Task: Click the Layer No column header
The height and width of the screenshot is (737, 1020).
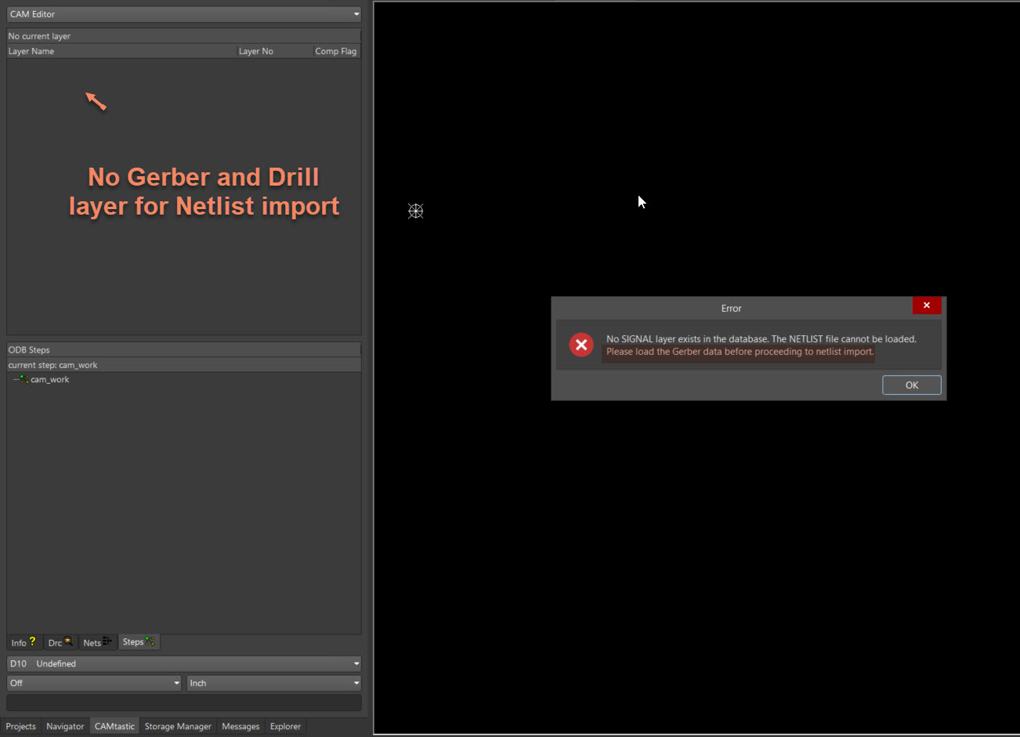Action: [x=274, y=51]
